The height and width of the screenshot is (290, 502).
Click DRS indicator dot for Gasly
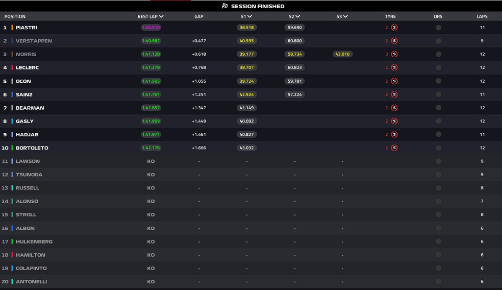point(439,121)
